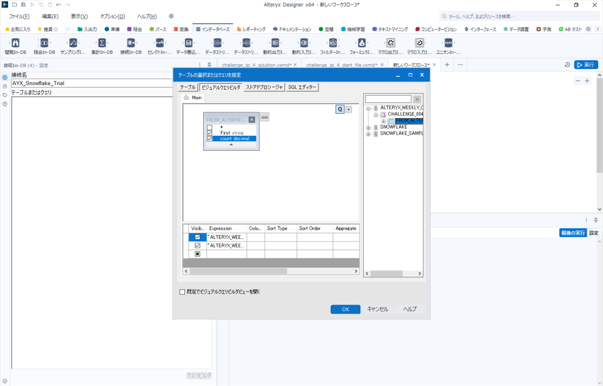The image size is (603, 386).
Task: Select the フォーミュラIn-DB tool
Action: coord(361,43)
